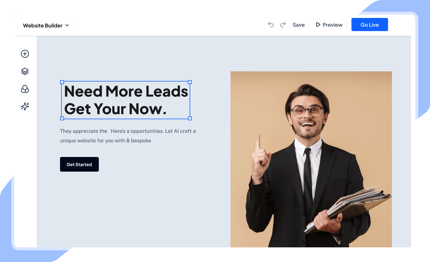Click the Get Started button
This screenshot has width=430, height=262.
point(79,164)
